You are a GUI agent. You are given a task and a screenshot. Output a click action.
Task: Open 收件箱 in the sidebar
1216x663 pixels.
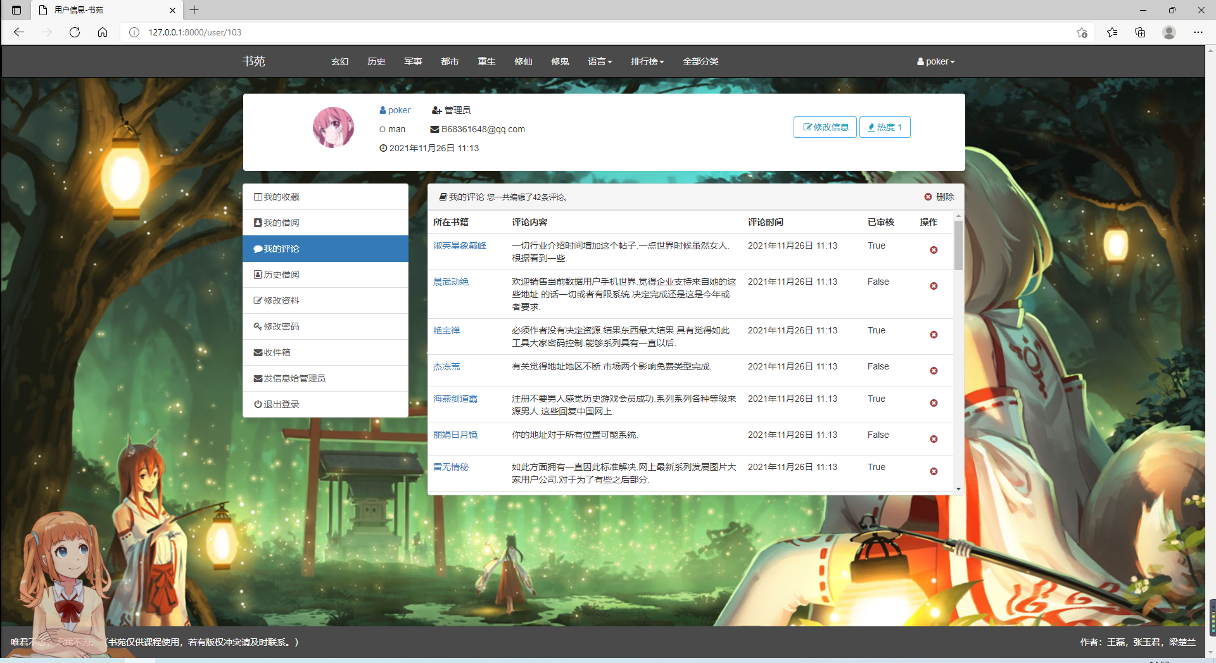coord(326,352)
